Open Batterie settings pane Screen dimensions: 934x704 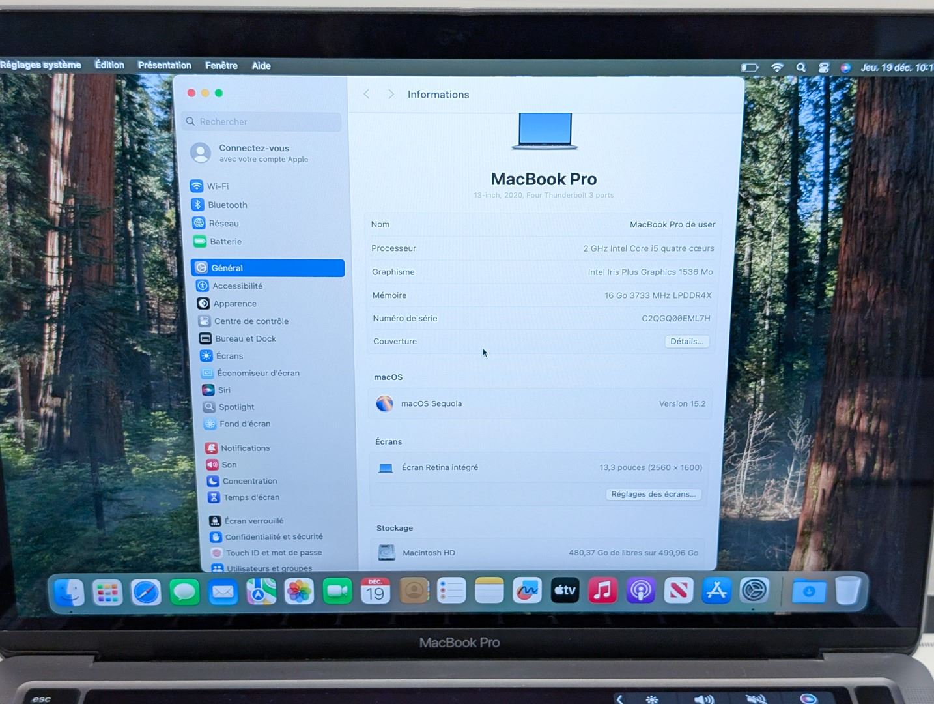coord(225,242)
